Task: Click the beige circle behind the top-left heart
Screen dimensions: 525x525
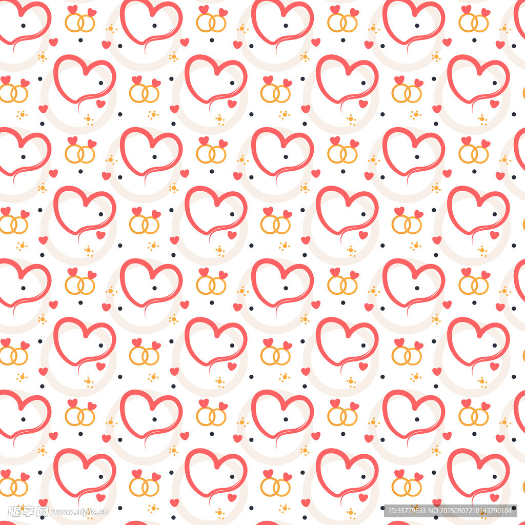Action: tap(15, 62)
